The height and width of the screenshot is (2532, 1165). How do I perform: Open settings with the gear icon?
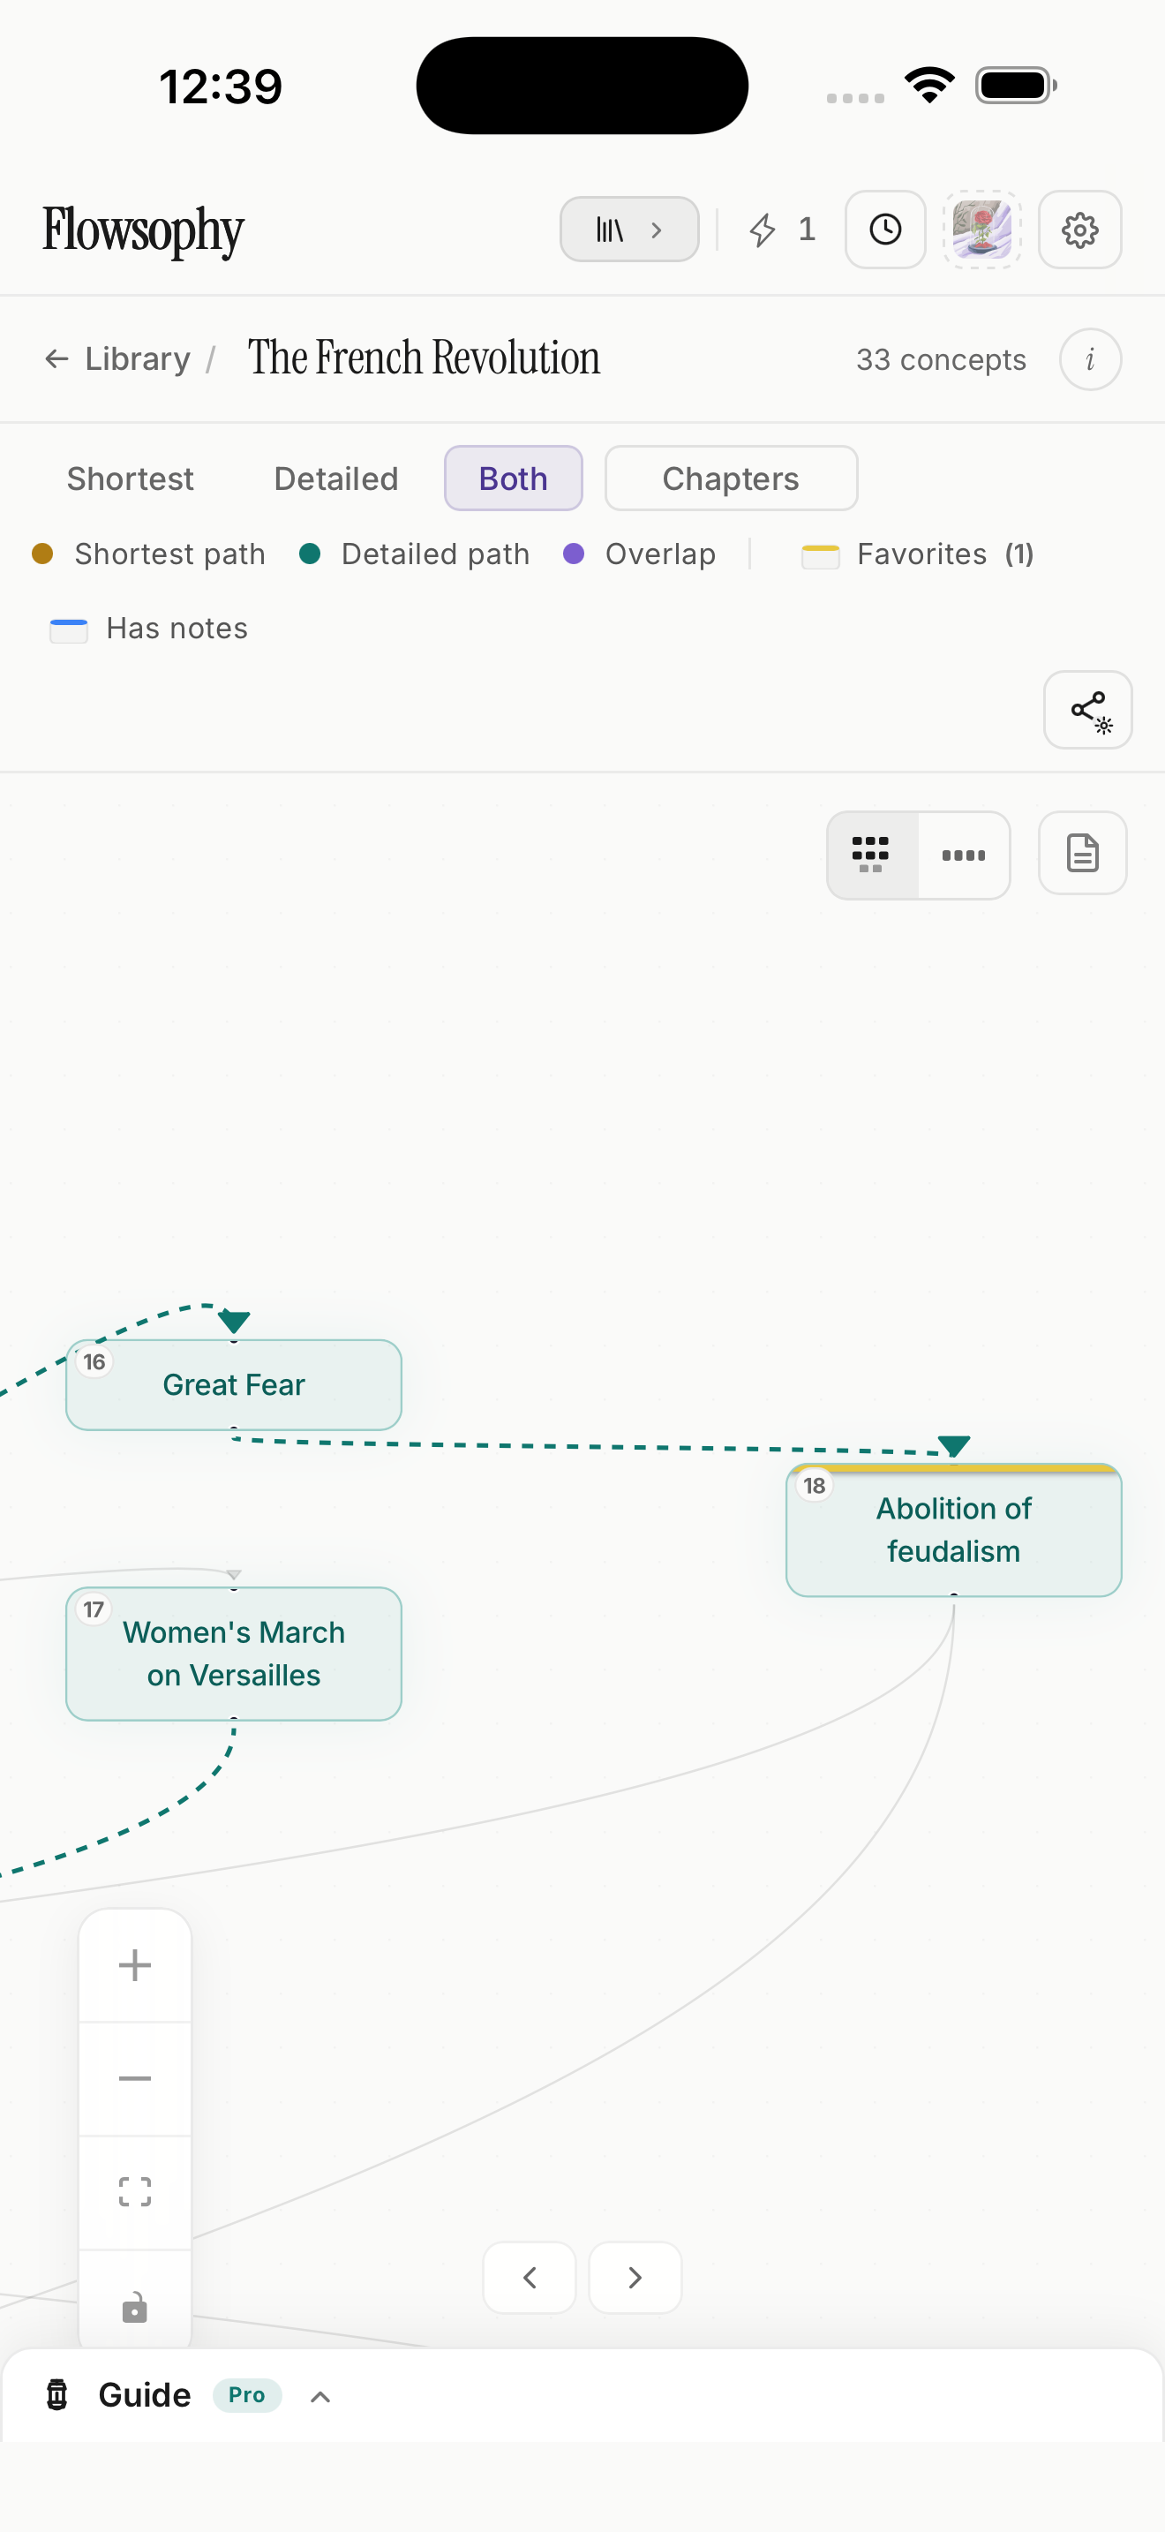pos(1079,230)
